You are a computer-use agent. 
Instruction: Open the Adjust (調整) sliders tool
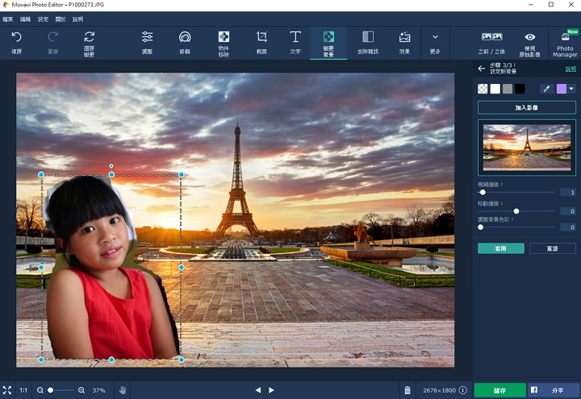(x=147, y=37)
